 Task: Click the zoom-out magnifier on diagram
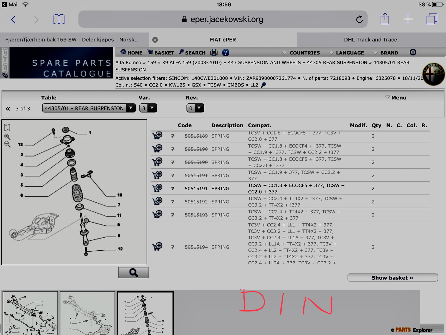[7, 144]
